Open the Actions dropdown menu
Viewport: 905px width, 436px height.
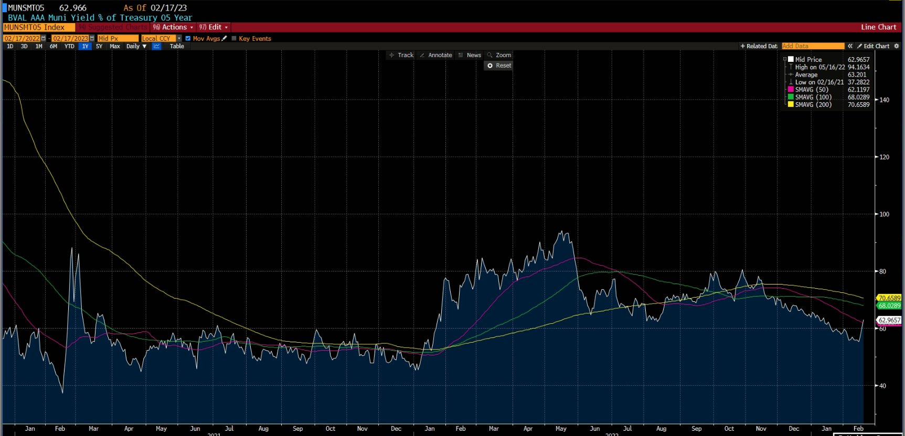pos(174,27)
